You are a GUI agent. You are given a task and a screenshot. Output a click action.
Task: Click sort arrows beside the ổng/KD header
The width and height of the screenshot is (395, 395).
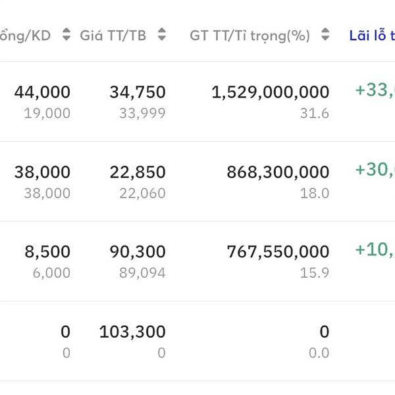pos(66,36)
